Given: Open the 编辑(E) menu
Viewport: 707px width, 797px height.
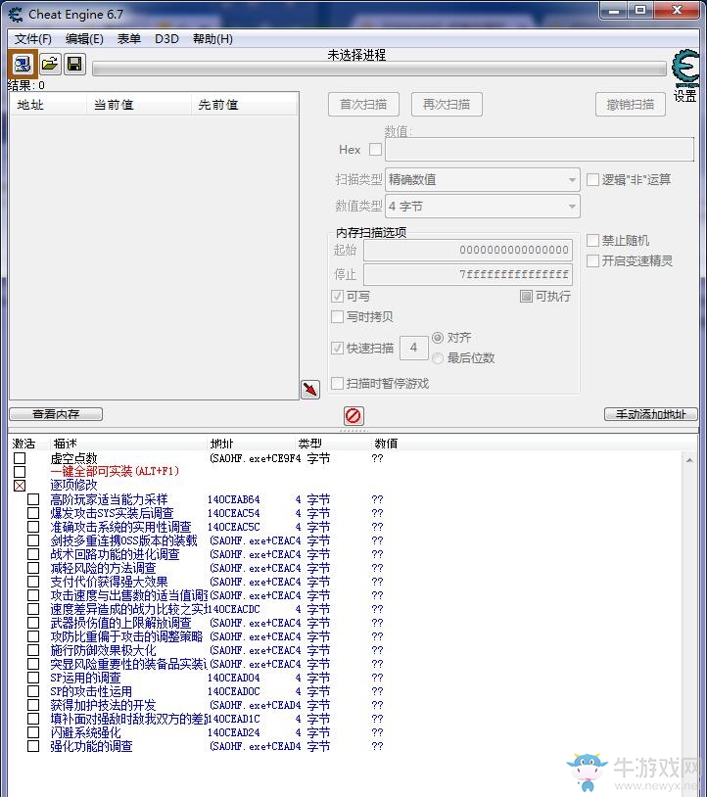Looking at the screenshot, I should click(84, 39).
